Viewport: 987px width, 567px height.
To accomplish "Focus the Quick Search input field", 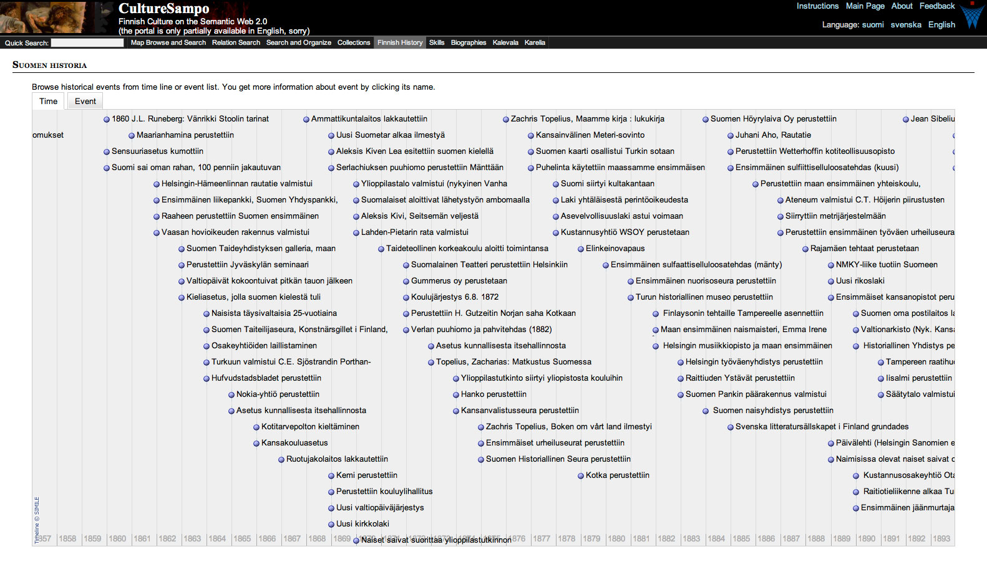I will tap(87, 43).
